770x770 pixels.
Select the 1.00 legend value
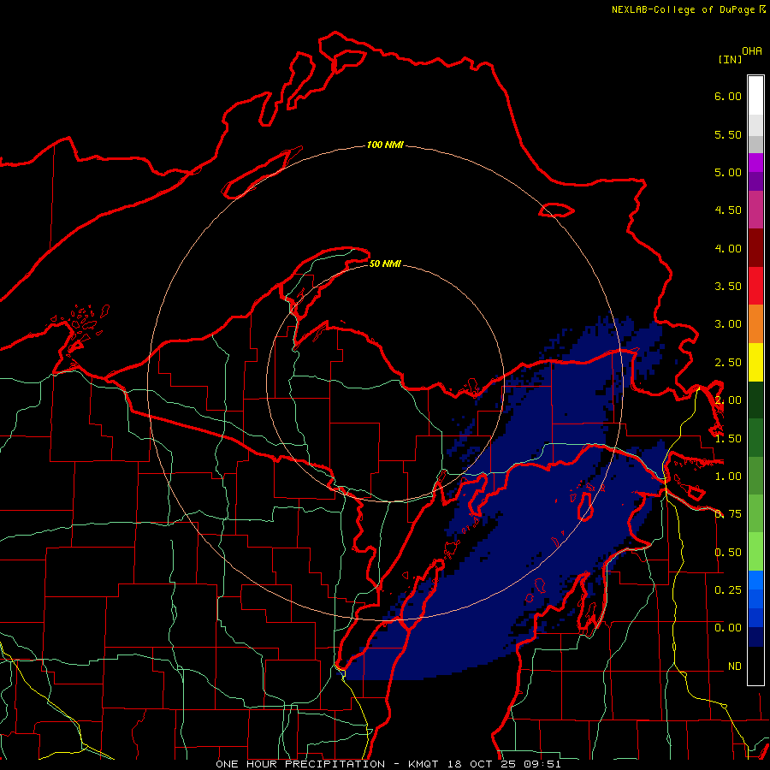[x=728, y=477]
